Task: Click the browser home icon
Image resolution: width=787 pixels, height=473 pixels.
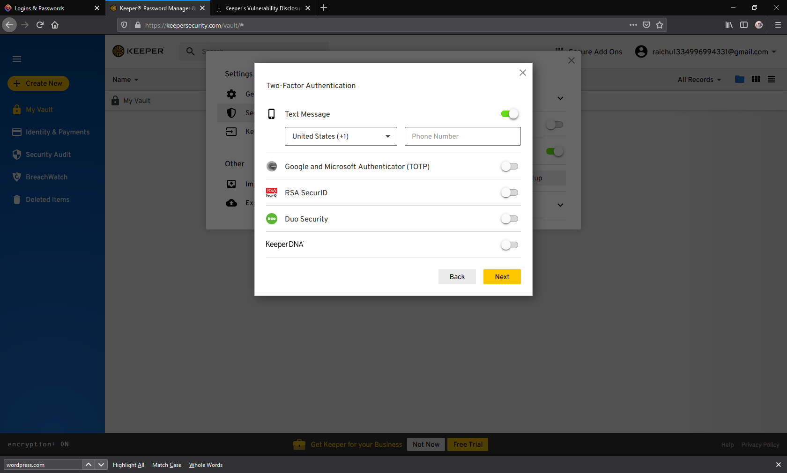Action: 55,25
